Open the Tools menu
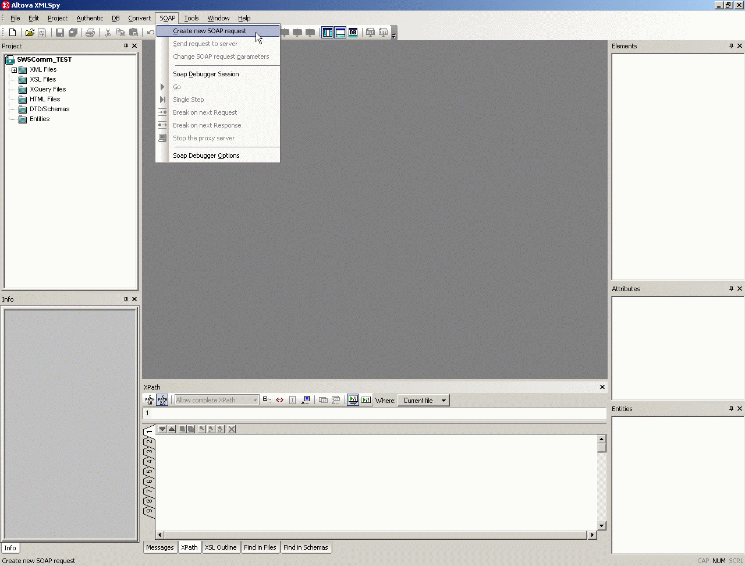 [x=191, y=18]
